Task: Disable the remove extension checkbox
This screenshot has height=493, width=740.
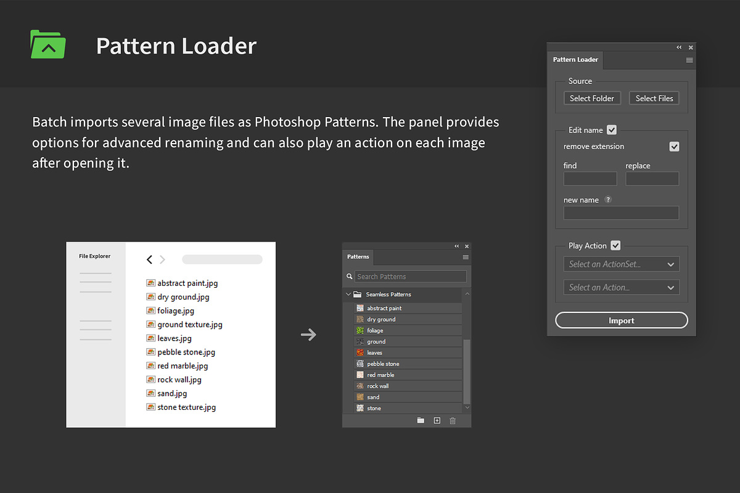Action: point(674,146)
